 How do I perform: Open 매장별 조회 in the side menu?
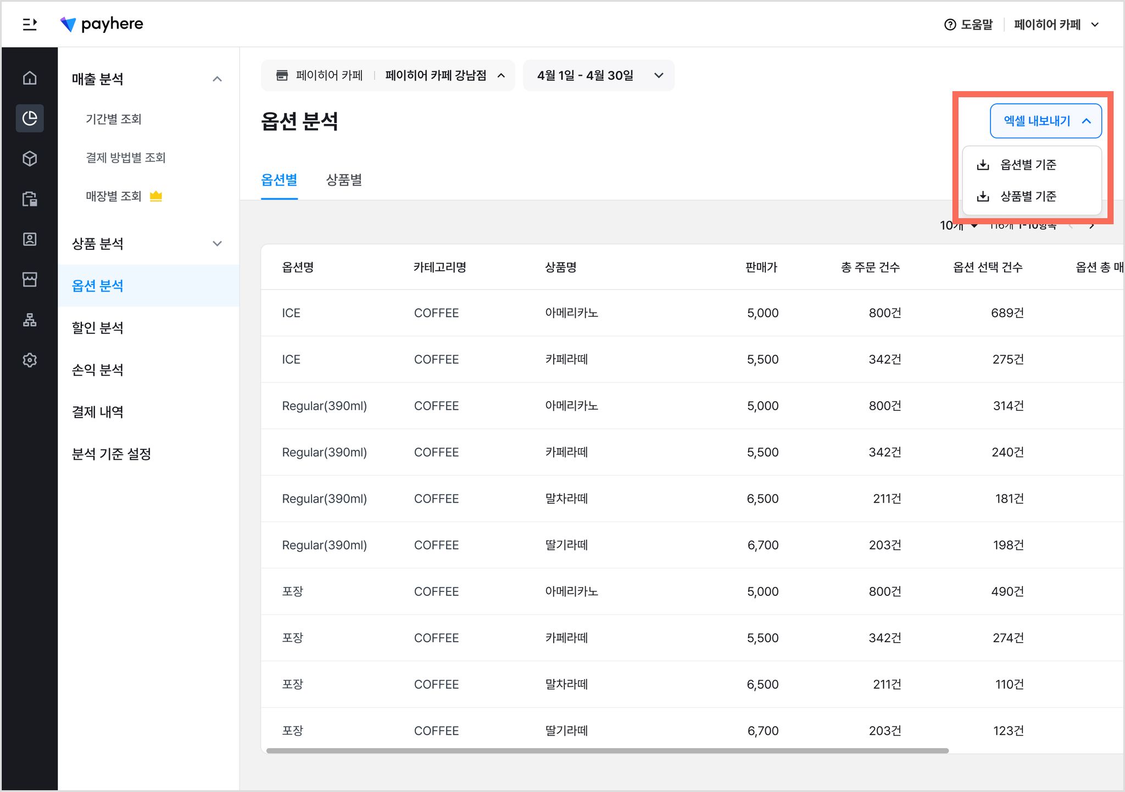[114, 196]
